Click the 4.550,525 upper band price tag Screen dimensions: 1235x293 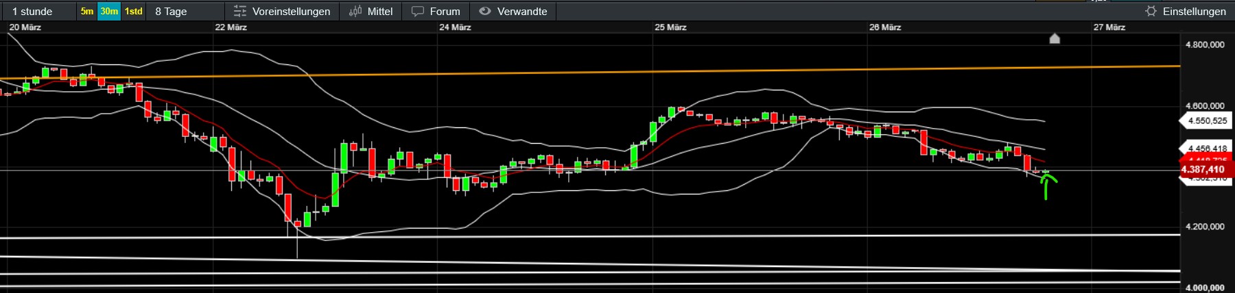1207,120
